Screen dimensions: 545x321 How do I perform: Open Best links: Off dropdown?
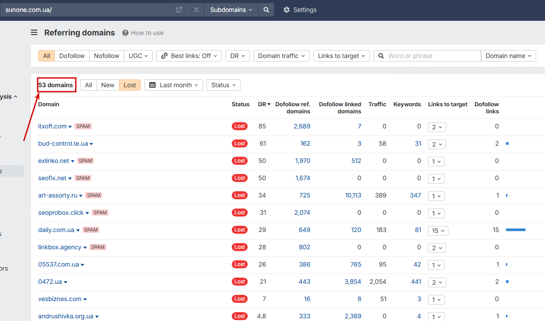click(x=189, y=56)
